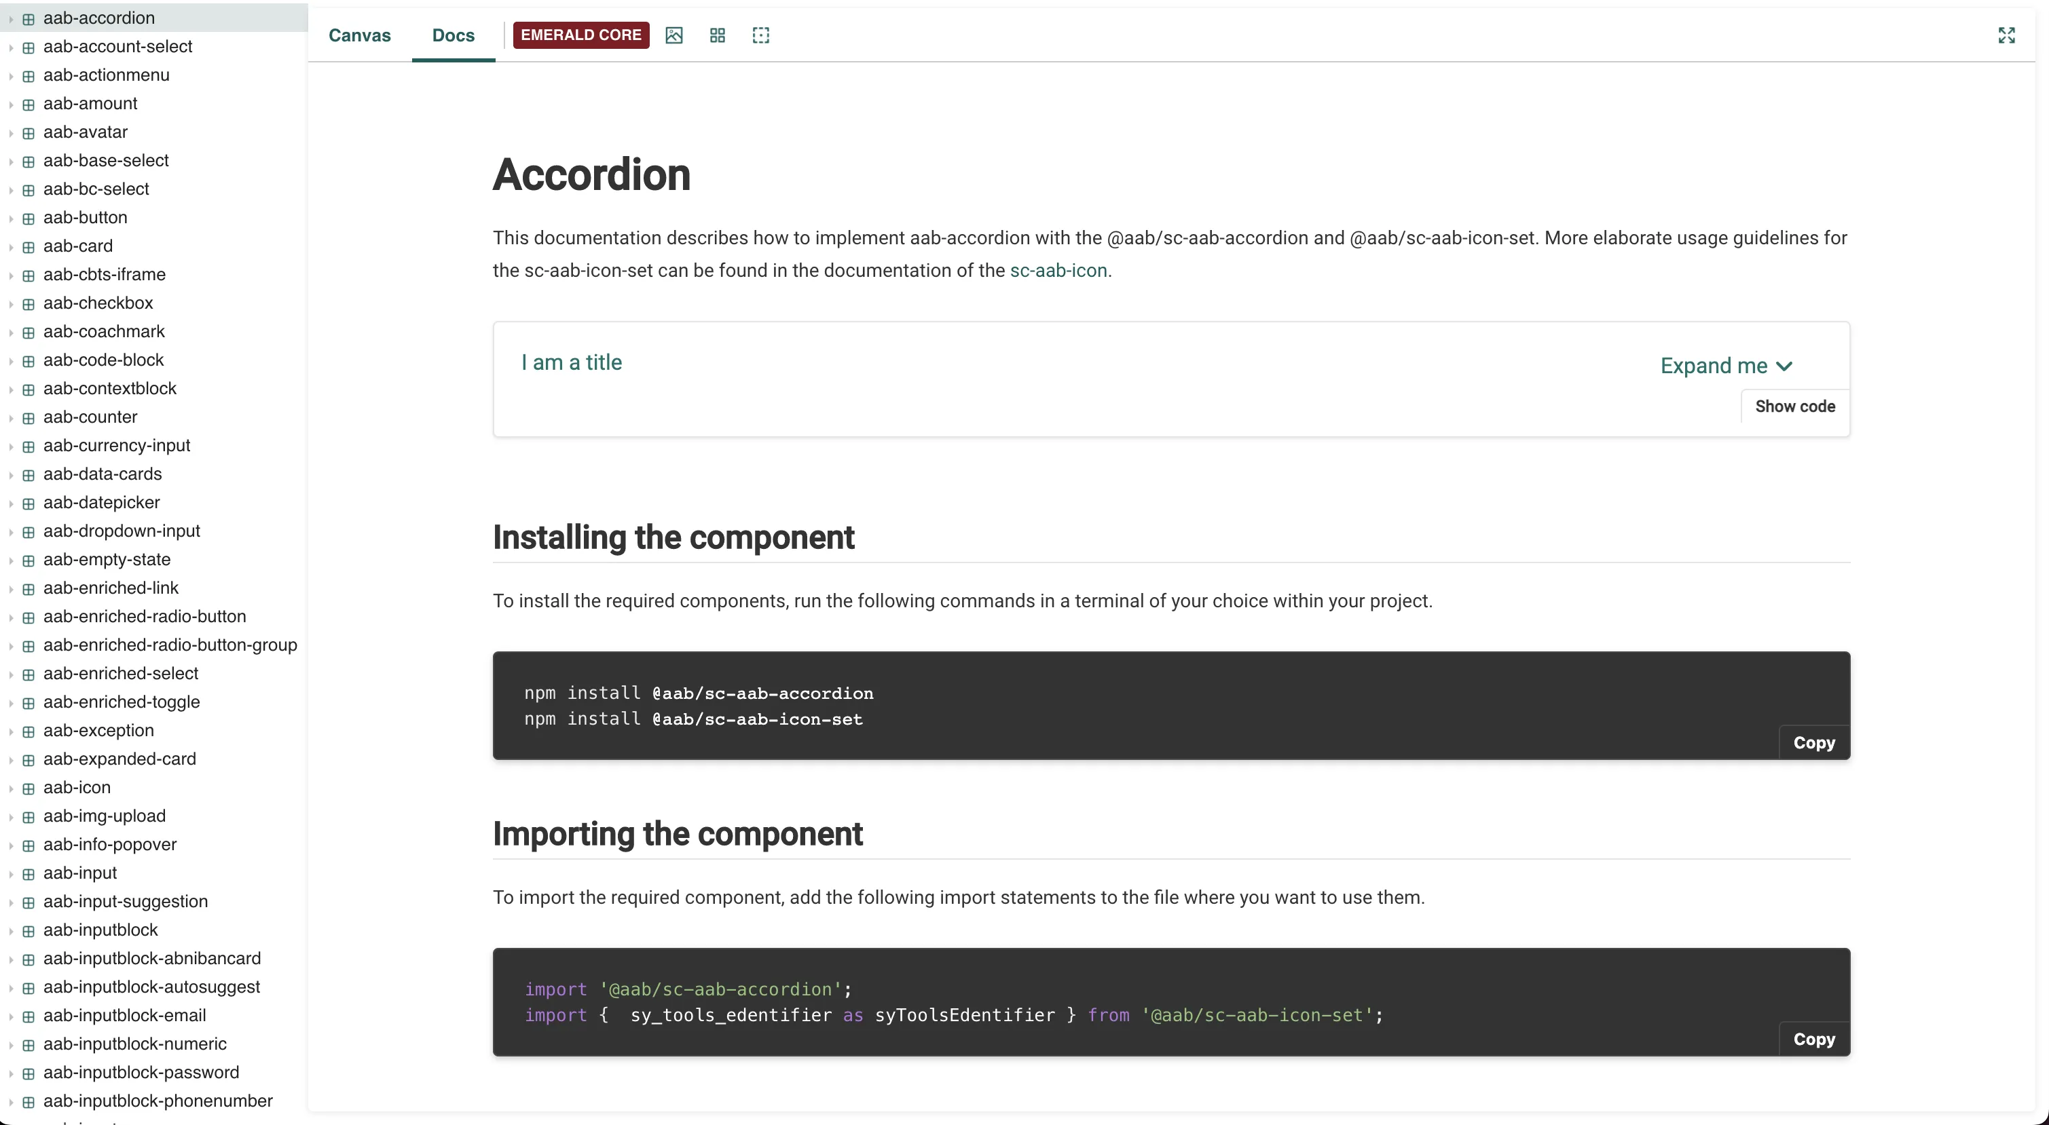
Task: Click component icon beside aab-coachmark
Action: point(29,332)
